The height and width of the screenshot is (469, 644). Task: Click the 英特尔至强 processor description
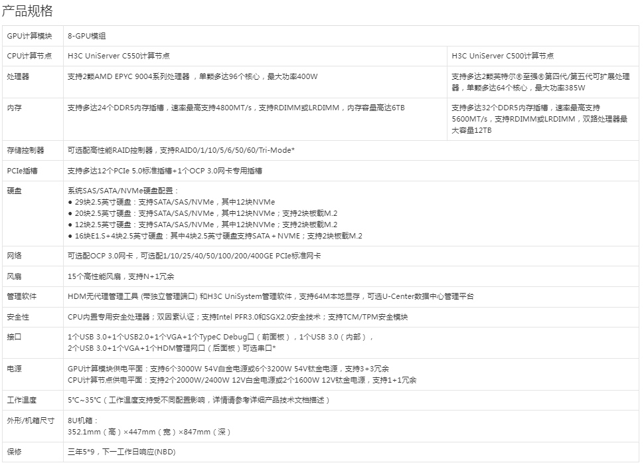click(x=540, y=82)
